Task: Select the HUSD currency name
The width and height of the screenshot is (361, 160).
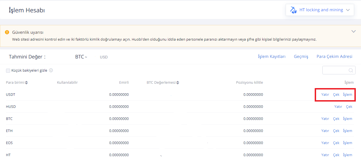Action: pyautogui.click(x=11, y=107)
